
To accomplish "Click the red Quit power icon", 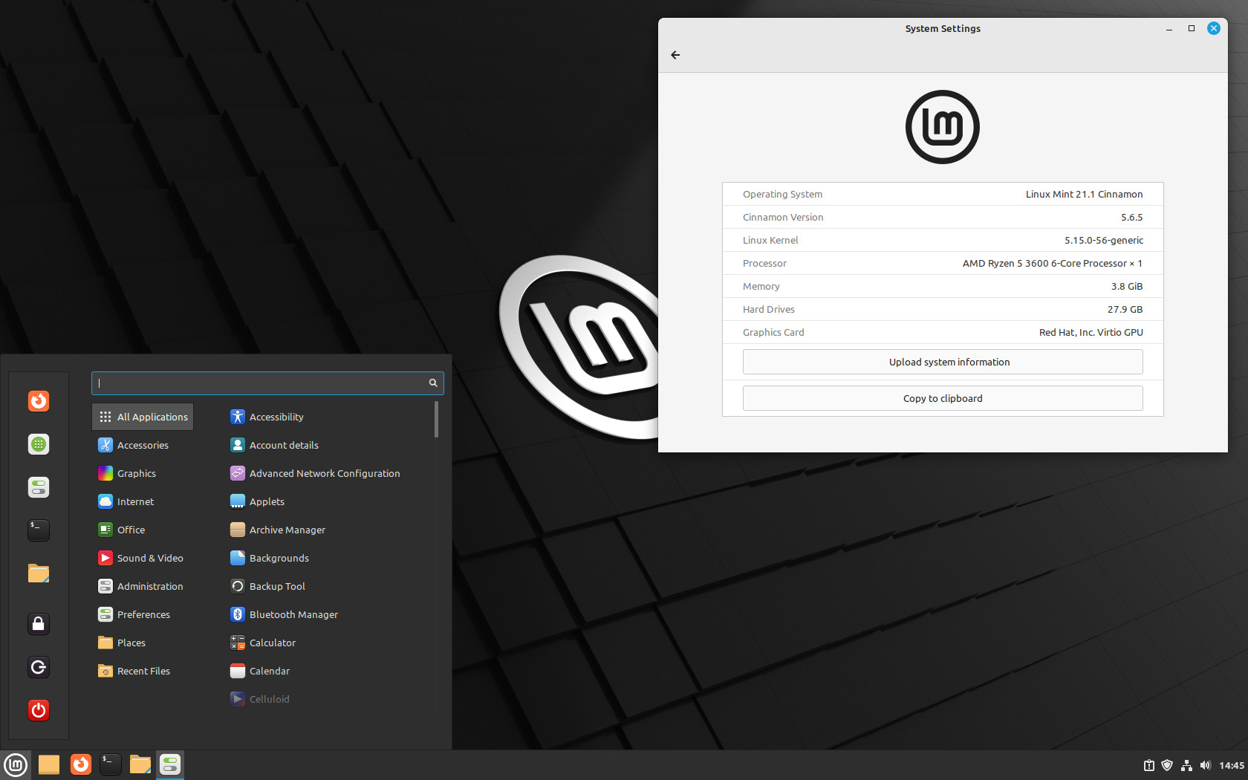I will pyautogui.click(x=39, y=710).
